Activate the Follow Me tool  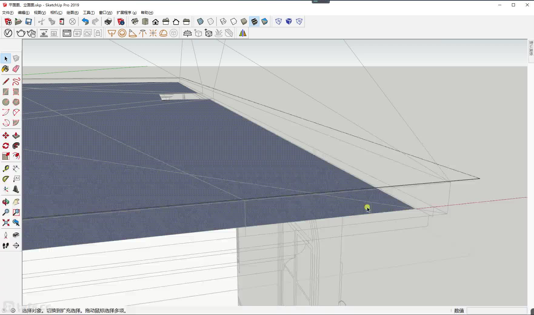pos(16,146)
